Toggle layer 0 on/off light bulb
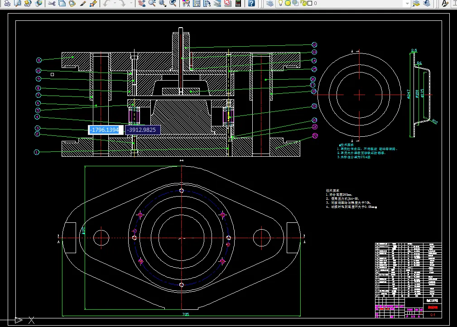The image size is (457, 327). [x=280, y=3]
